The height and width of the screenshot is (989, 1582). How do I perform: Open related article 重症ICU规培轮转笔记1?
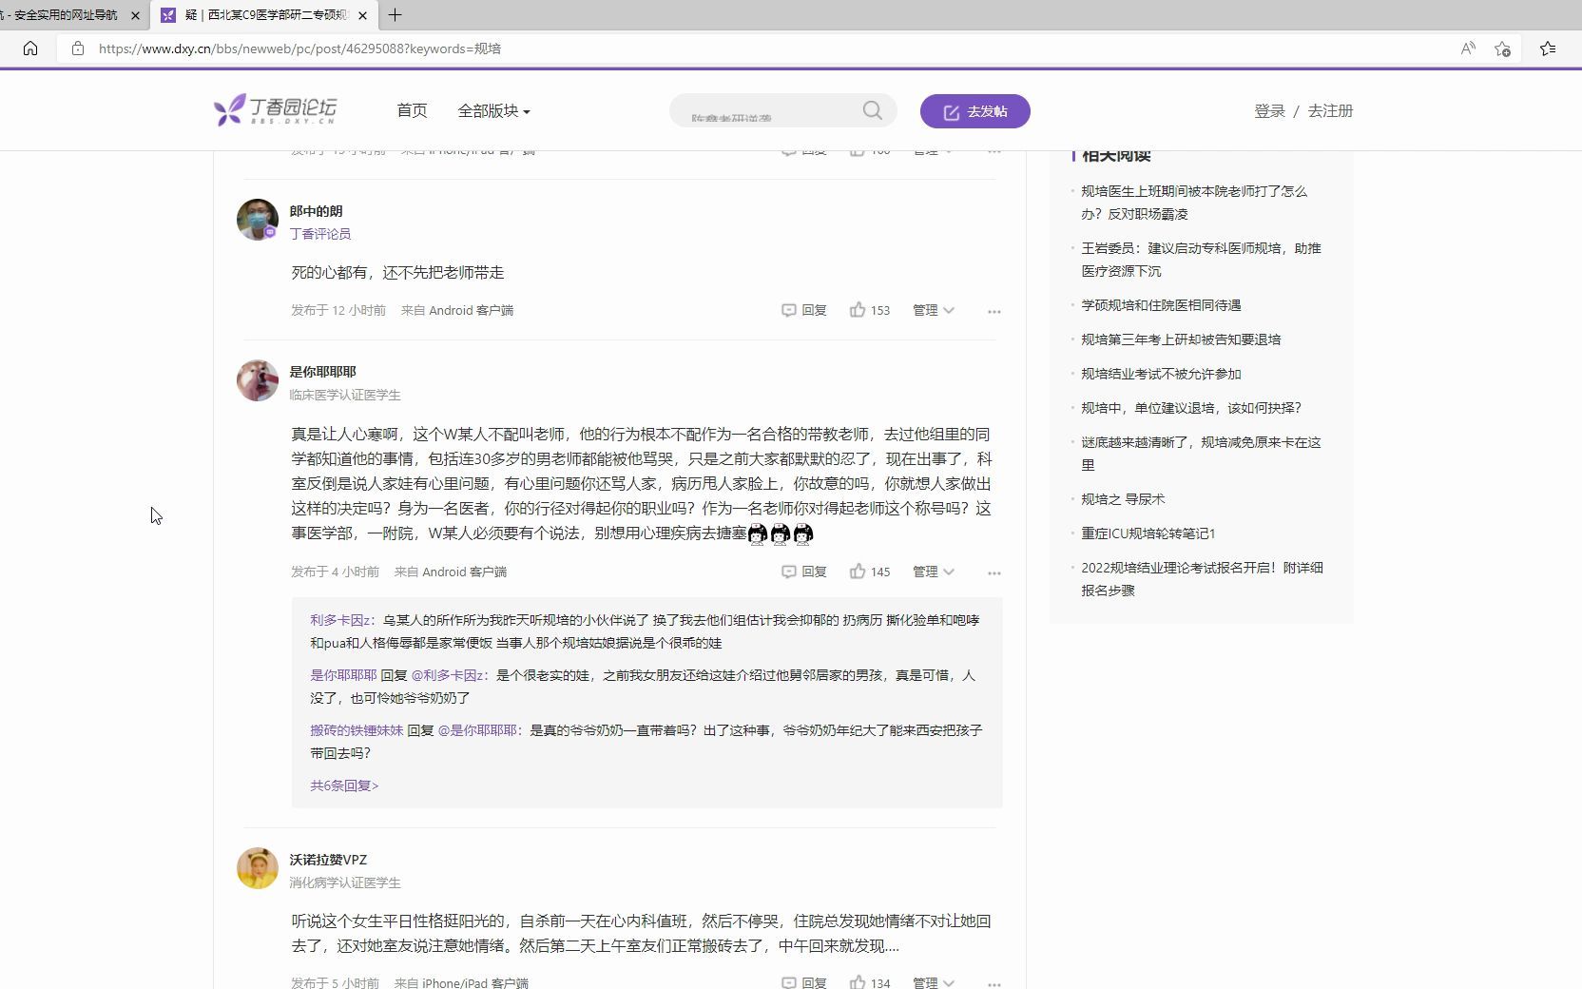pos(1148,533)
